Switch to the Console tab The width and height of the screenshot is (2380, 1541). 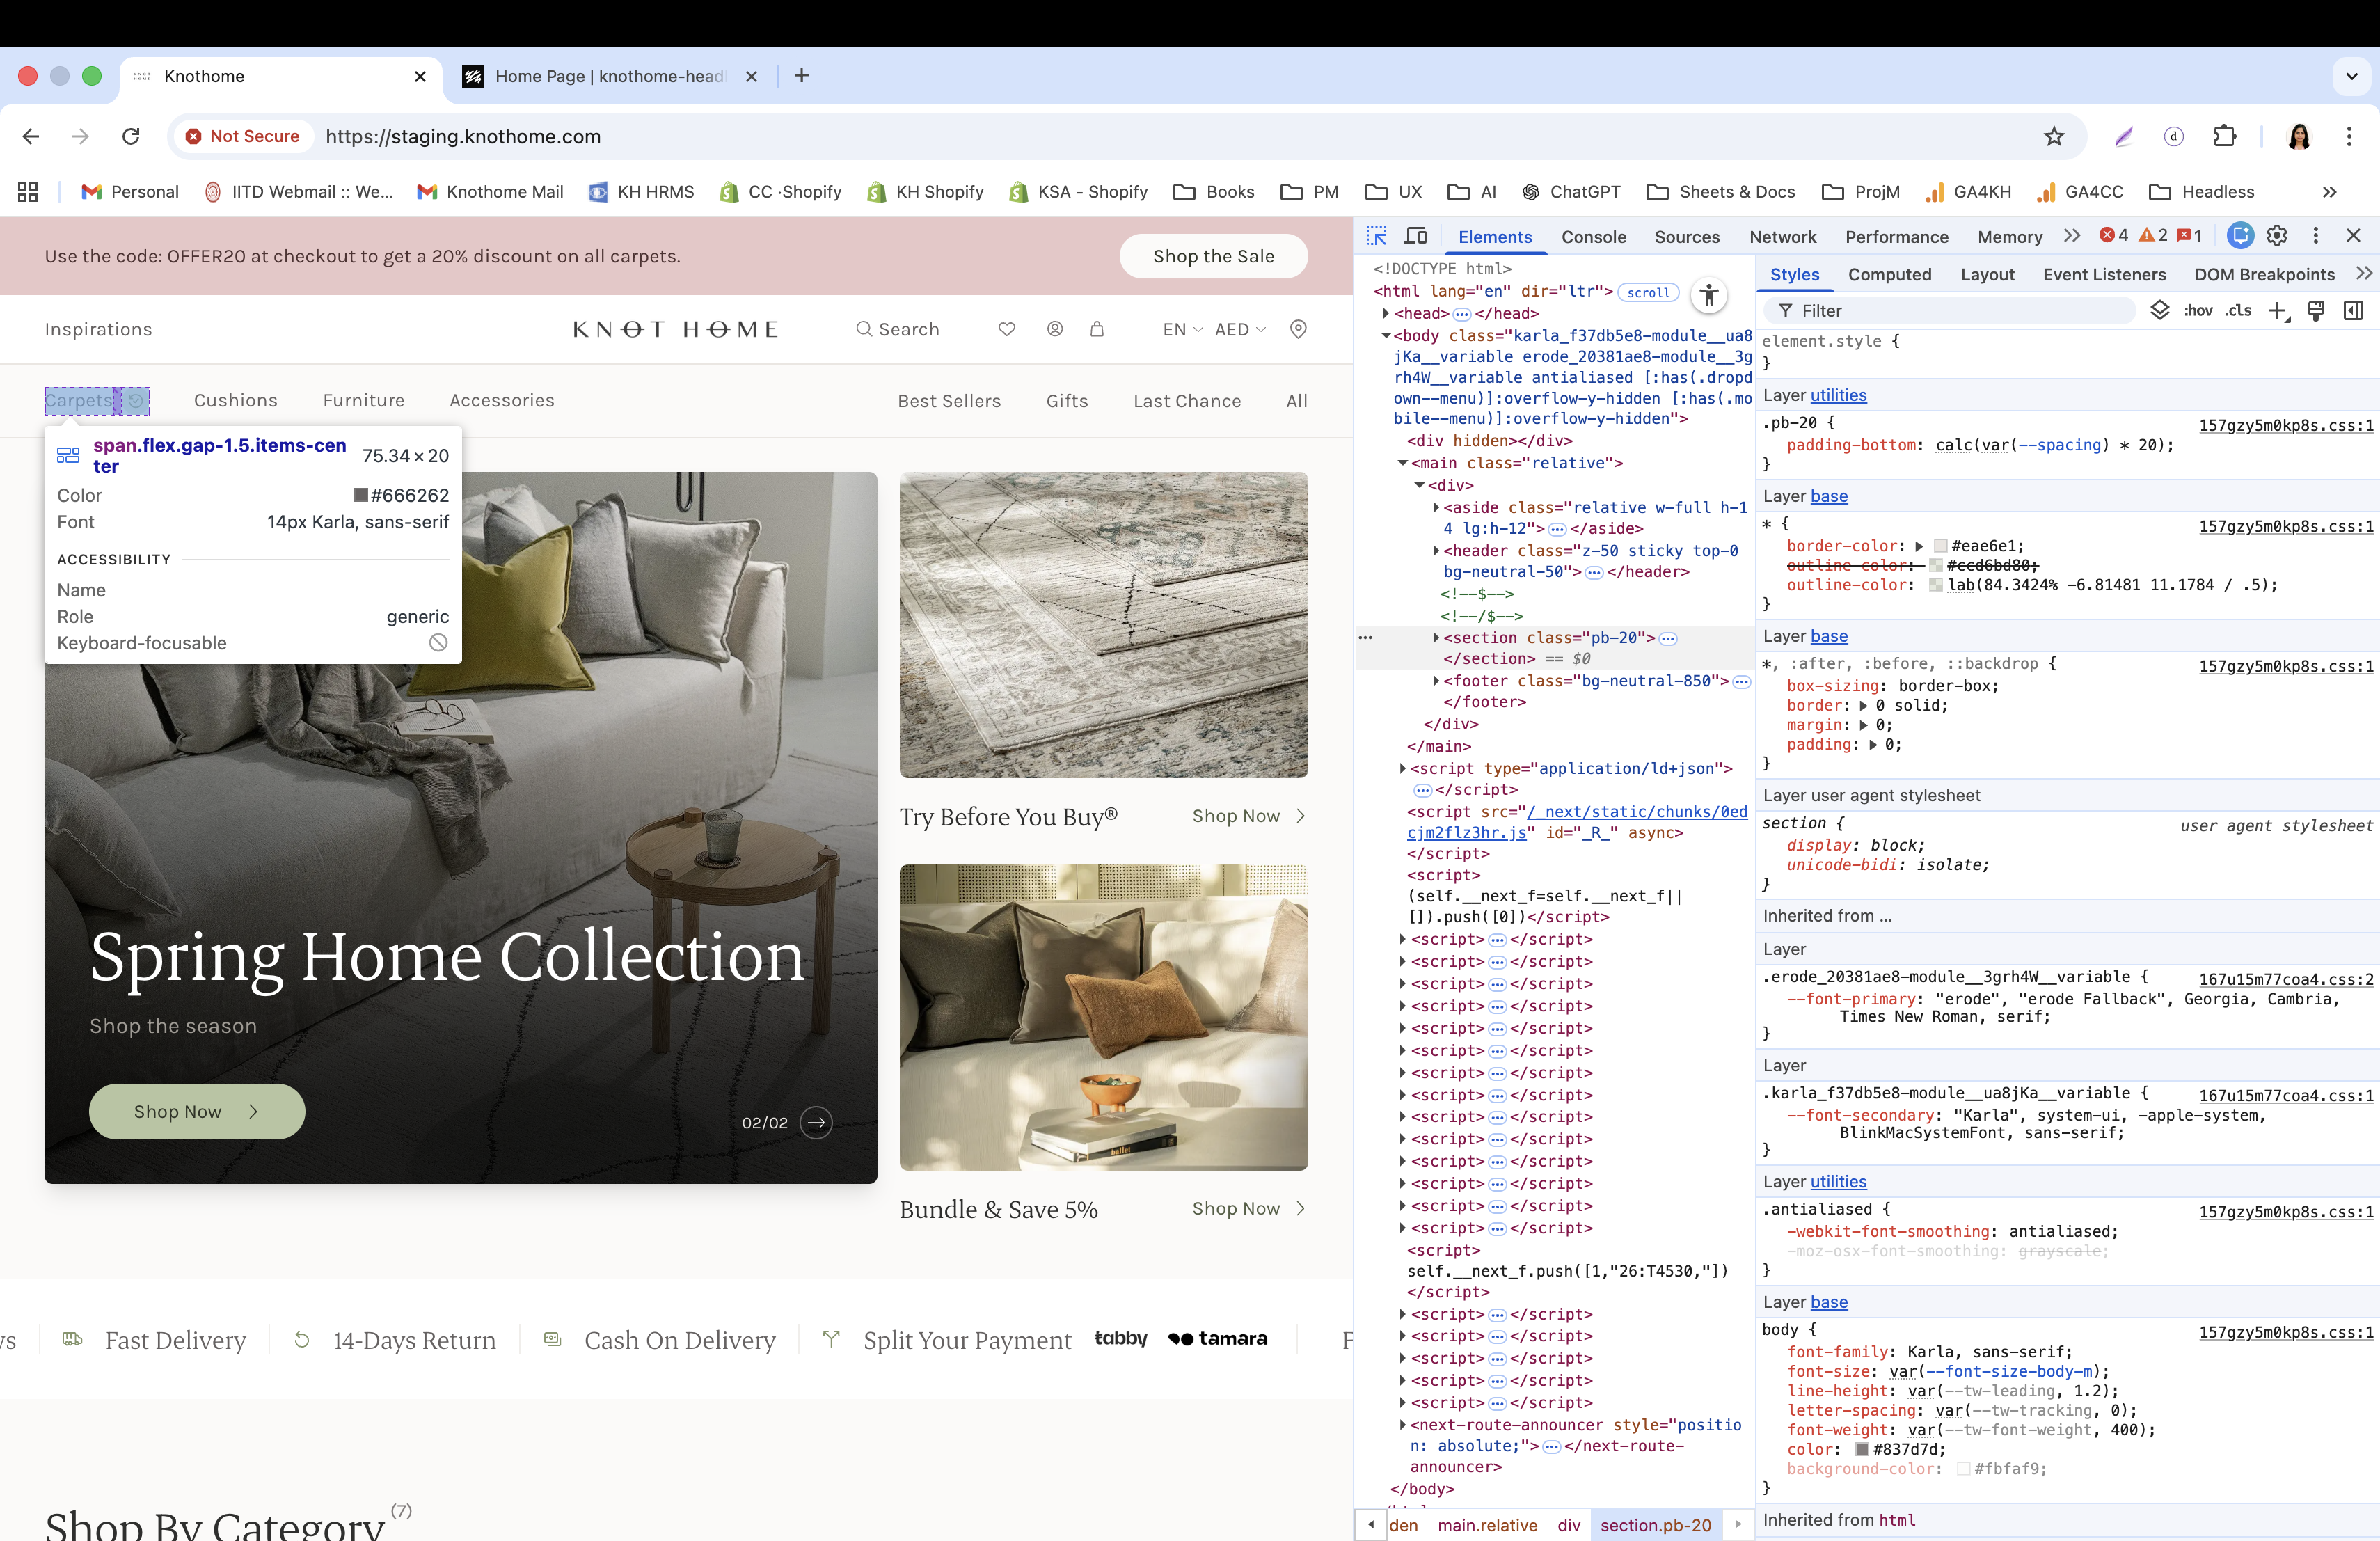1593,237
